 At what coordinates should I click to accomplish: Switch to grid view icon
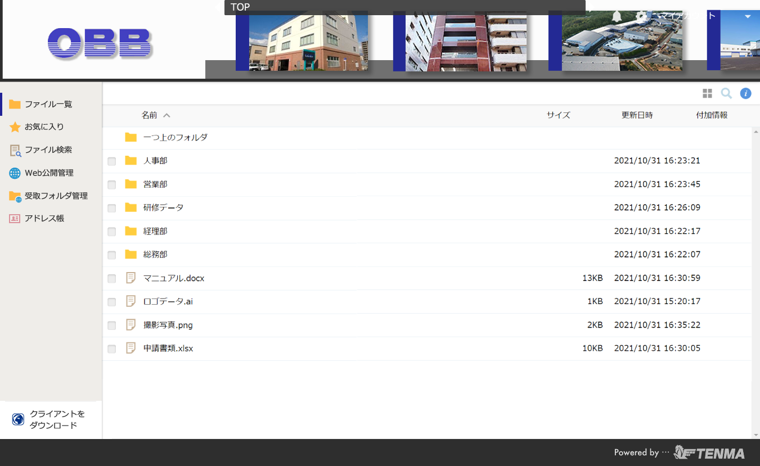pos(707,93)
